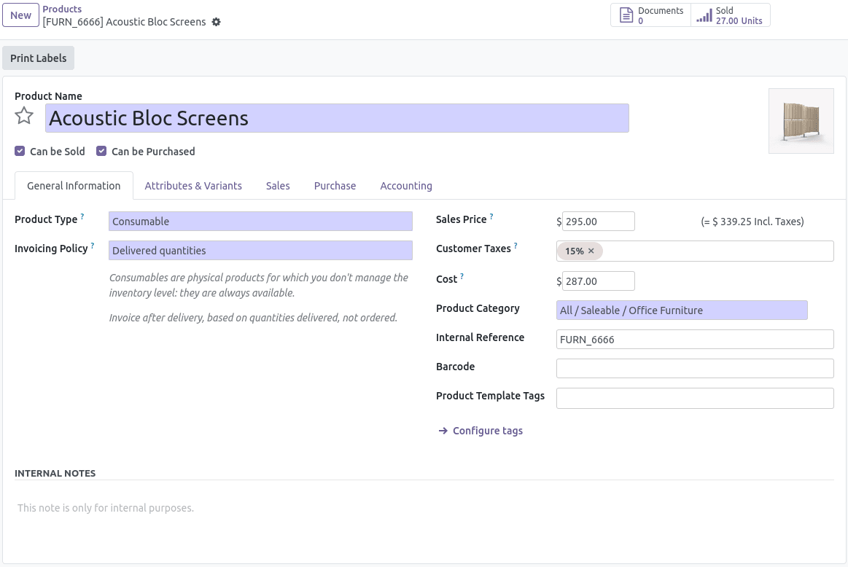Open the gear actions menu icon

tap(217, 22)
